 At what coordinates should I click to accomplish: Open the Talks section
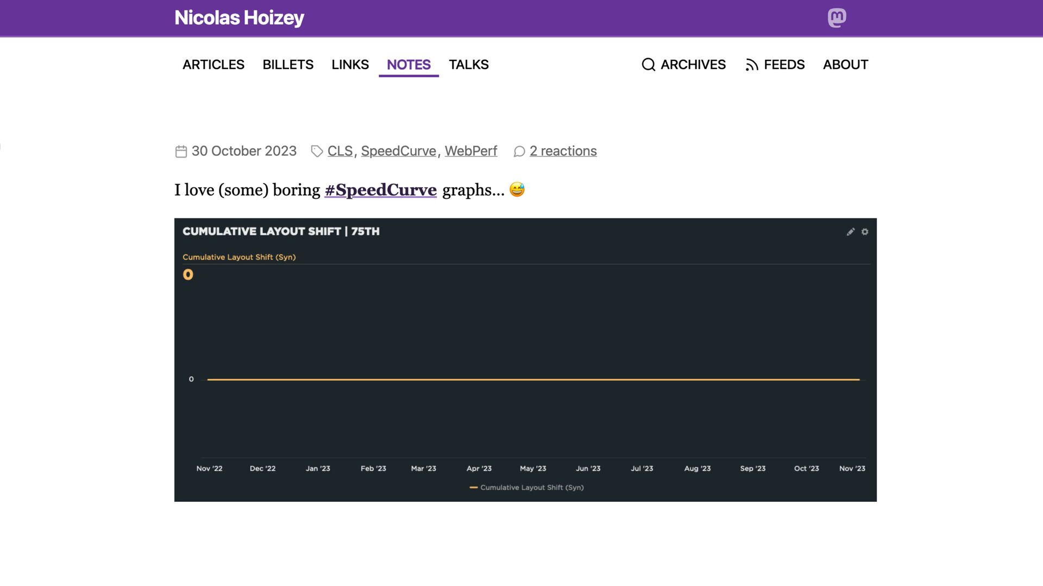point(468,65)
